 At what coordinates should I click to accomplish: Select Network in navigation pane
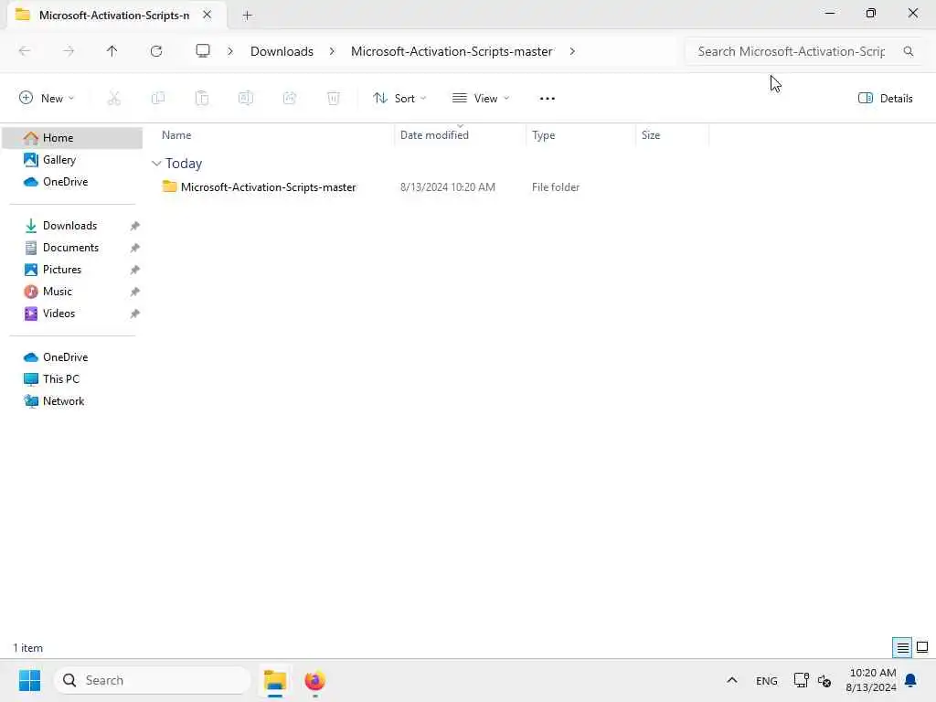click(x=63, y=401)
